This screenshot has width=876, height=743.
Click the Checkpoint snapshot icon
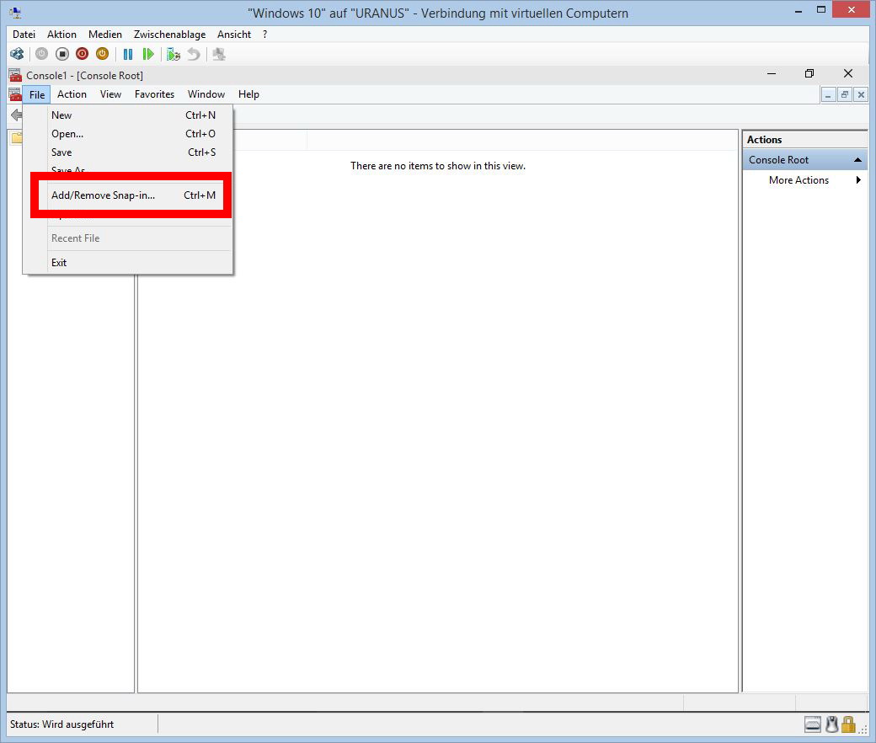tap(174, 54)
